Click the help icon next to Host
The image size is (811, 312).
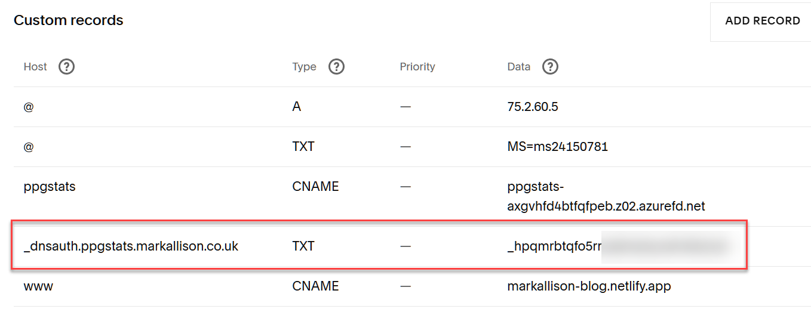(x=67, y=67)
